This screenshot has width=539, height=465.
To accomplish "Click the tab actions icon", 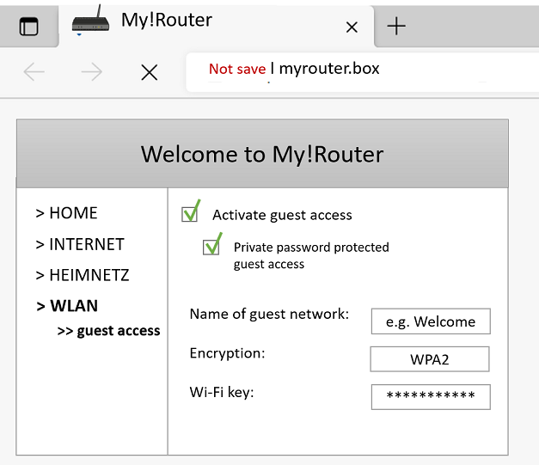I will click(29, 27).
